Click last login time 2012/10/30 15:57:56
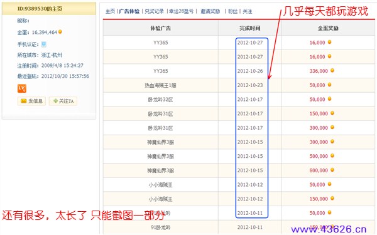This screenshot has width=377, height=235. point(65,76)
